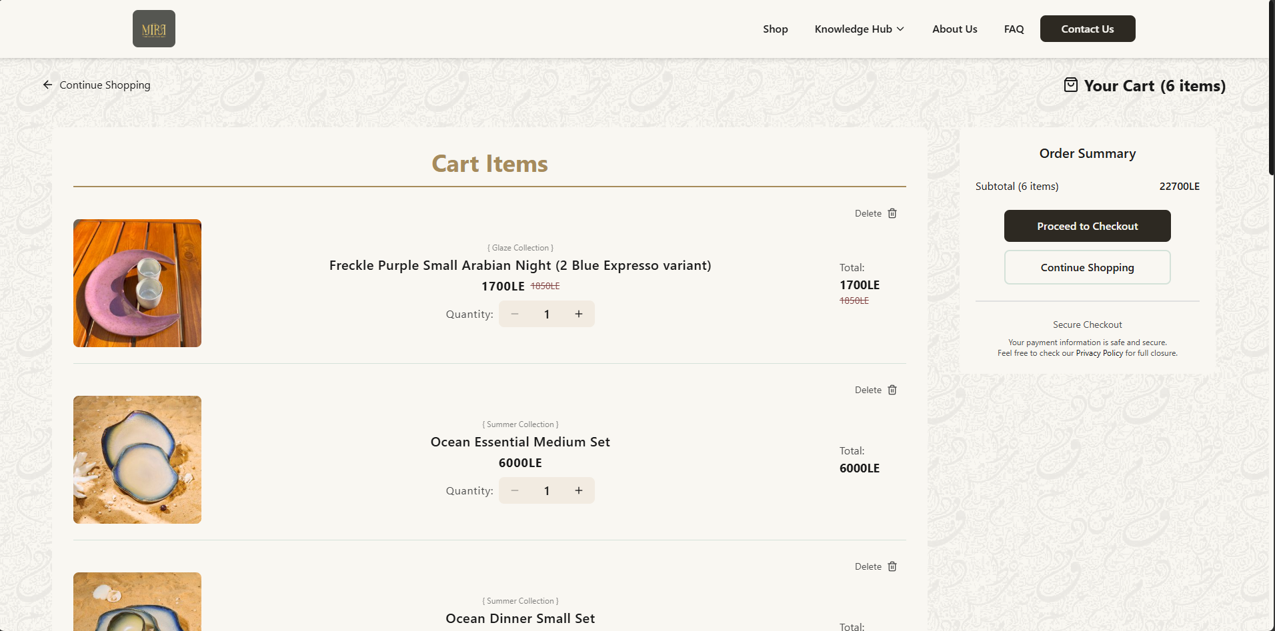Click the Contact Us button

[1088, 29]
